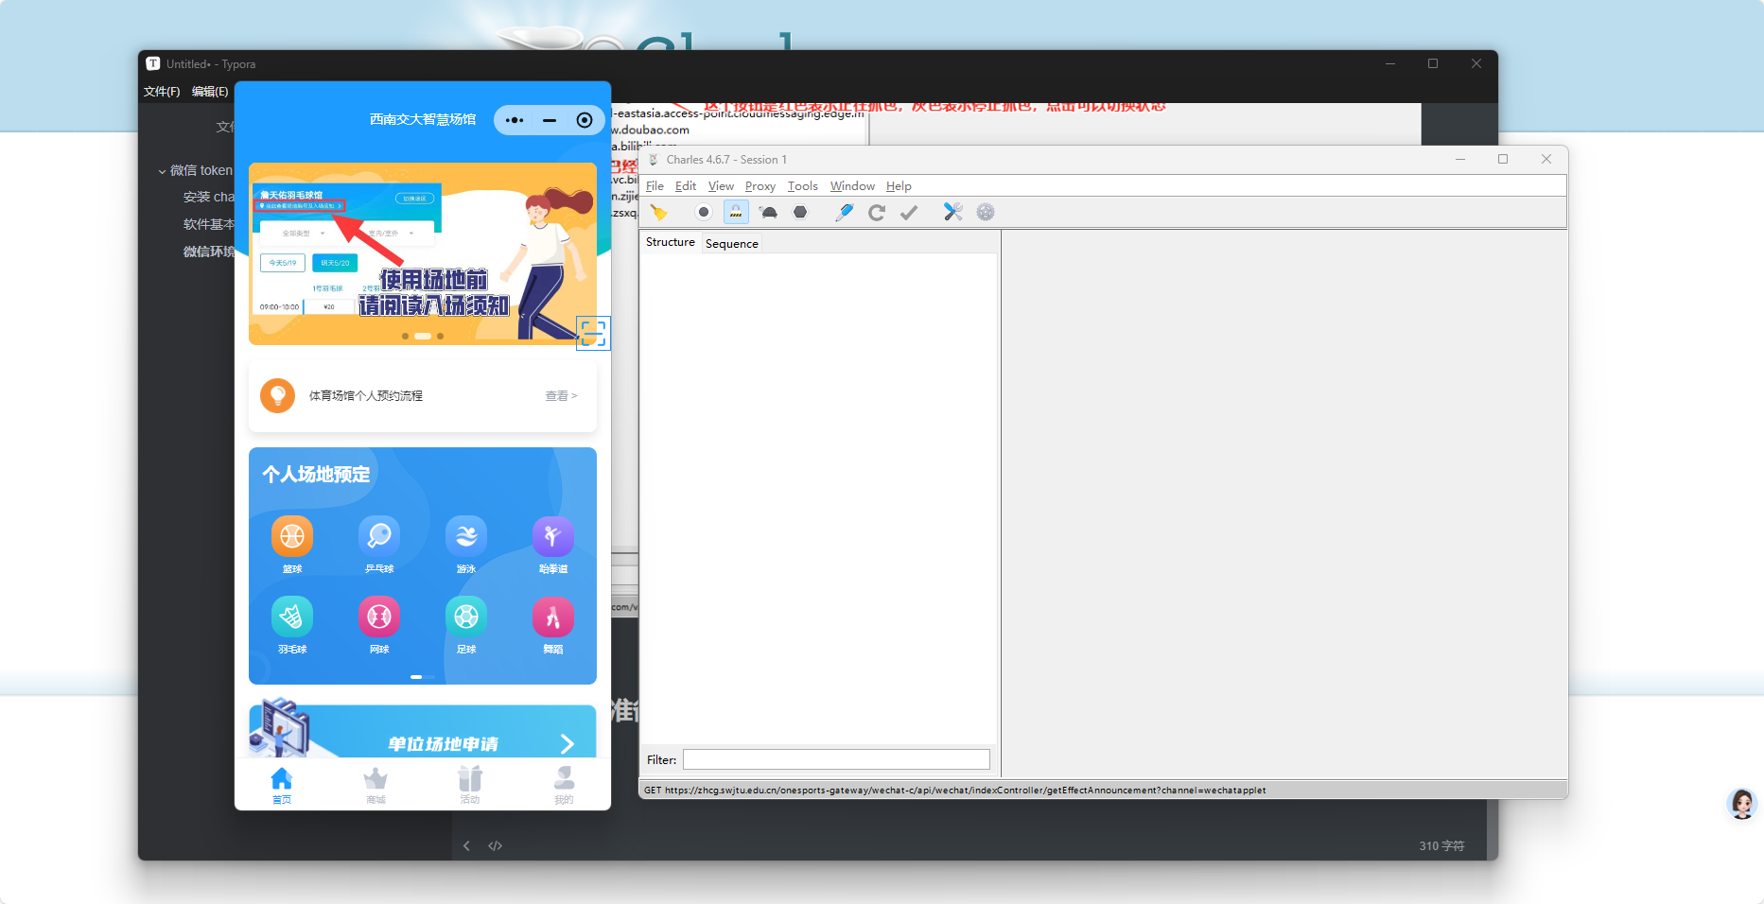The height and width of the screenshot is (904, 1764).
Task: Open the Proxy menu in Charles
Action: [760, 186]
